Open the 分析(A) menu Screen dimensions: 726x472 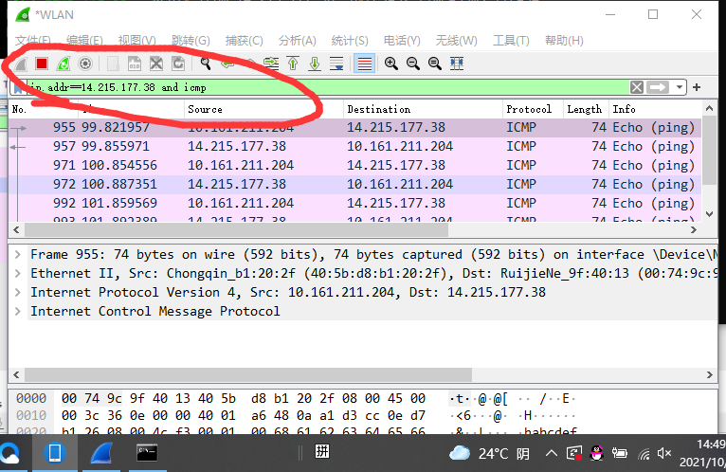coord(298,41)
